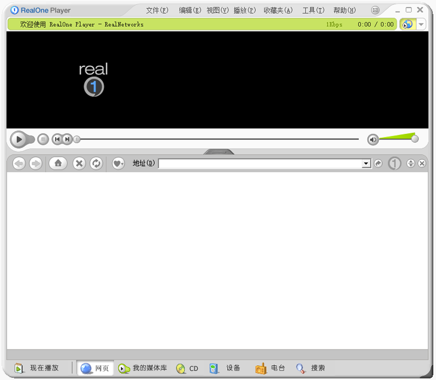The image size is (436, 380).
Task: Click the RealOne Player title logo
Action: point(40,10)
